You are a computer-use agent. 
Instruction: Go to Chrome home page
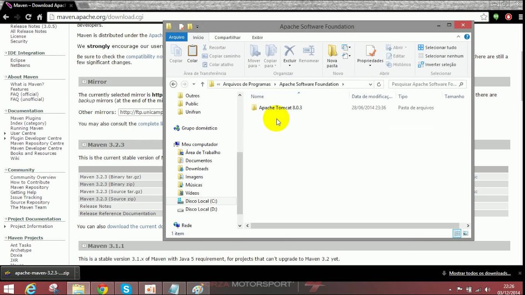(x=39, y=17)
